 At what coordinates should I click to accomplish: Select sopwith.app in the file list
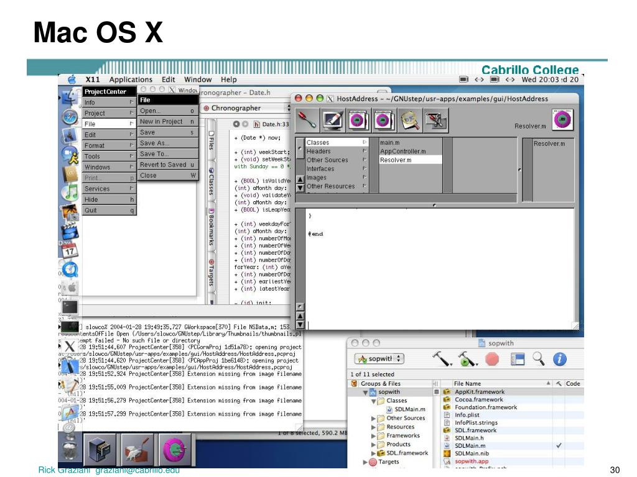[x=472, y=461]
